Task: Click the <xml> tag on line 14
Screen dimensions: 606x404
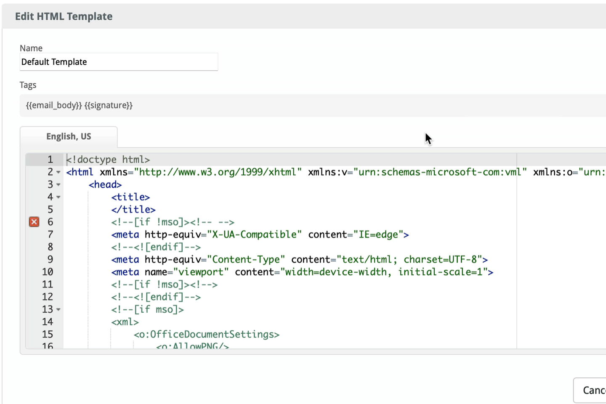Action: click(x=125, y=322)
